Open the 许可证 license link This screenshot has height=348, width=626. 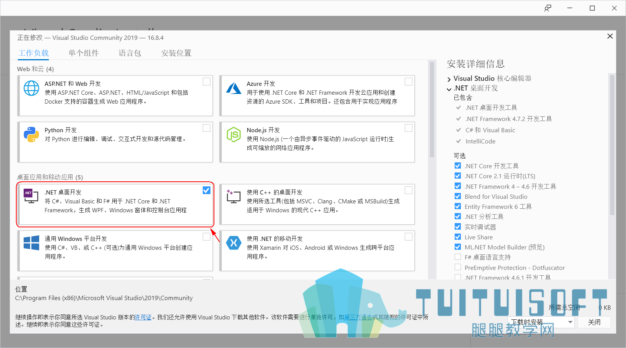point(143,317)
